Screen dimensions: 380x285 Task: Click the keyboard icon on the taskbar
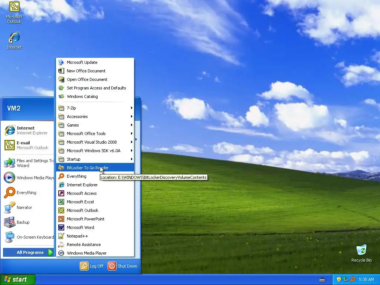(x=322, y=280)
